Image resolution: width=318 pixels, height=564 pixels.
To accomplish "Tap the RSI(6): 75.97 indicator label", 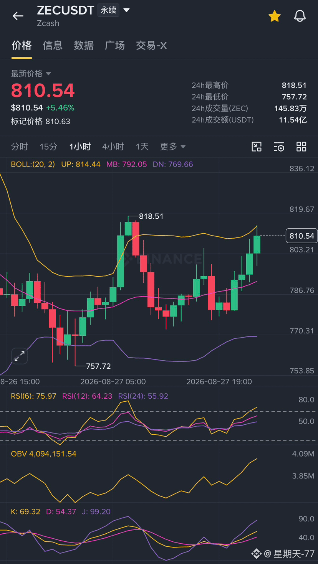I will [x=34, y=396].
